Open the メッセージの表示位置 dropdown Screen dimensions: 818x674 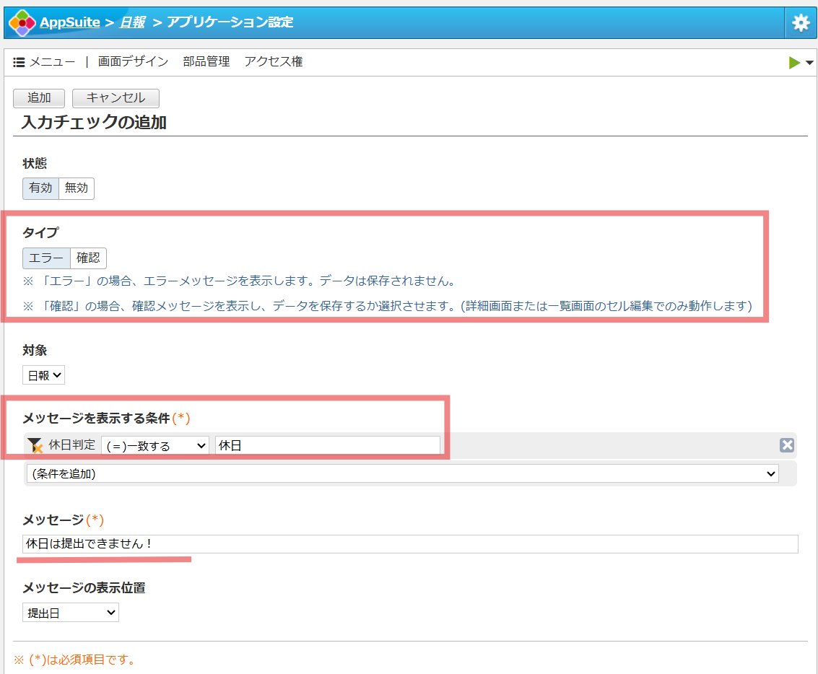(x=70, y=612)
